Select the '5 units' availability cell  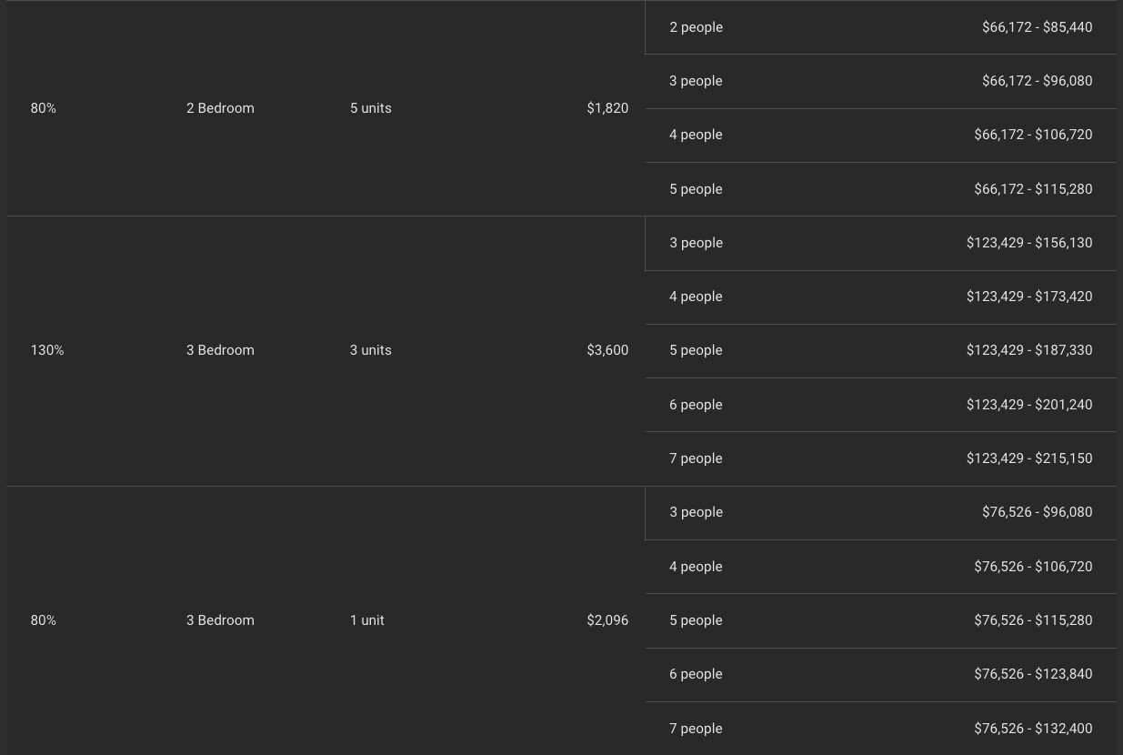(370, 108)
